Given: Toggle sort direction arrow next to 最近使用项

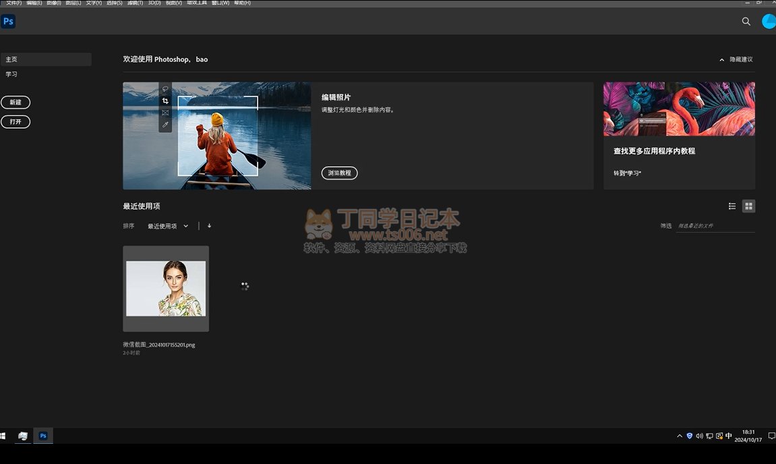Looking at the screenshot, I should [209, 226].
